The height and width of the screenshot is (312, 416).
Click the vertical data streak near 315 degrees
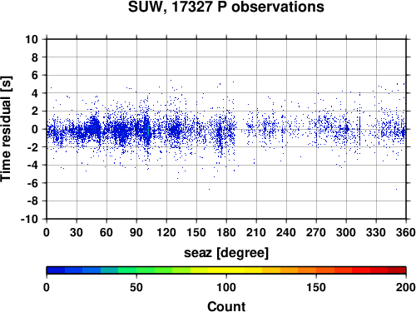(x=359, y=131)
